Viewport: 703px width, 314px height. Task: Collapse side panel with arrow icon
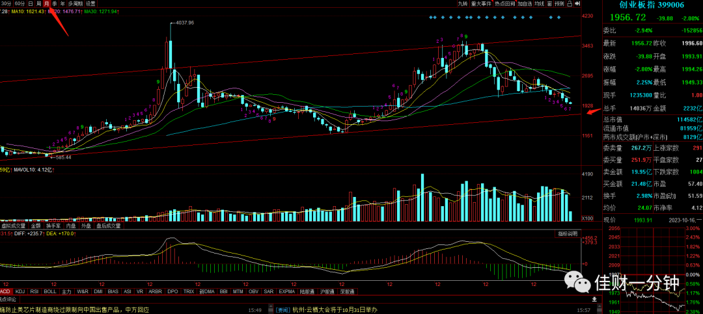577,4
